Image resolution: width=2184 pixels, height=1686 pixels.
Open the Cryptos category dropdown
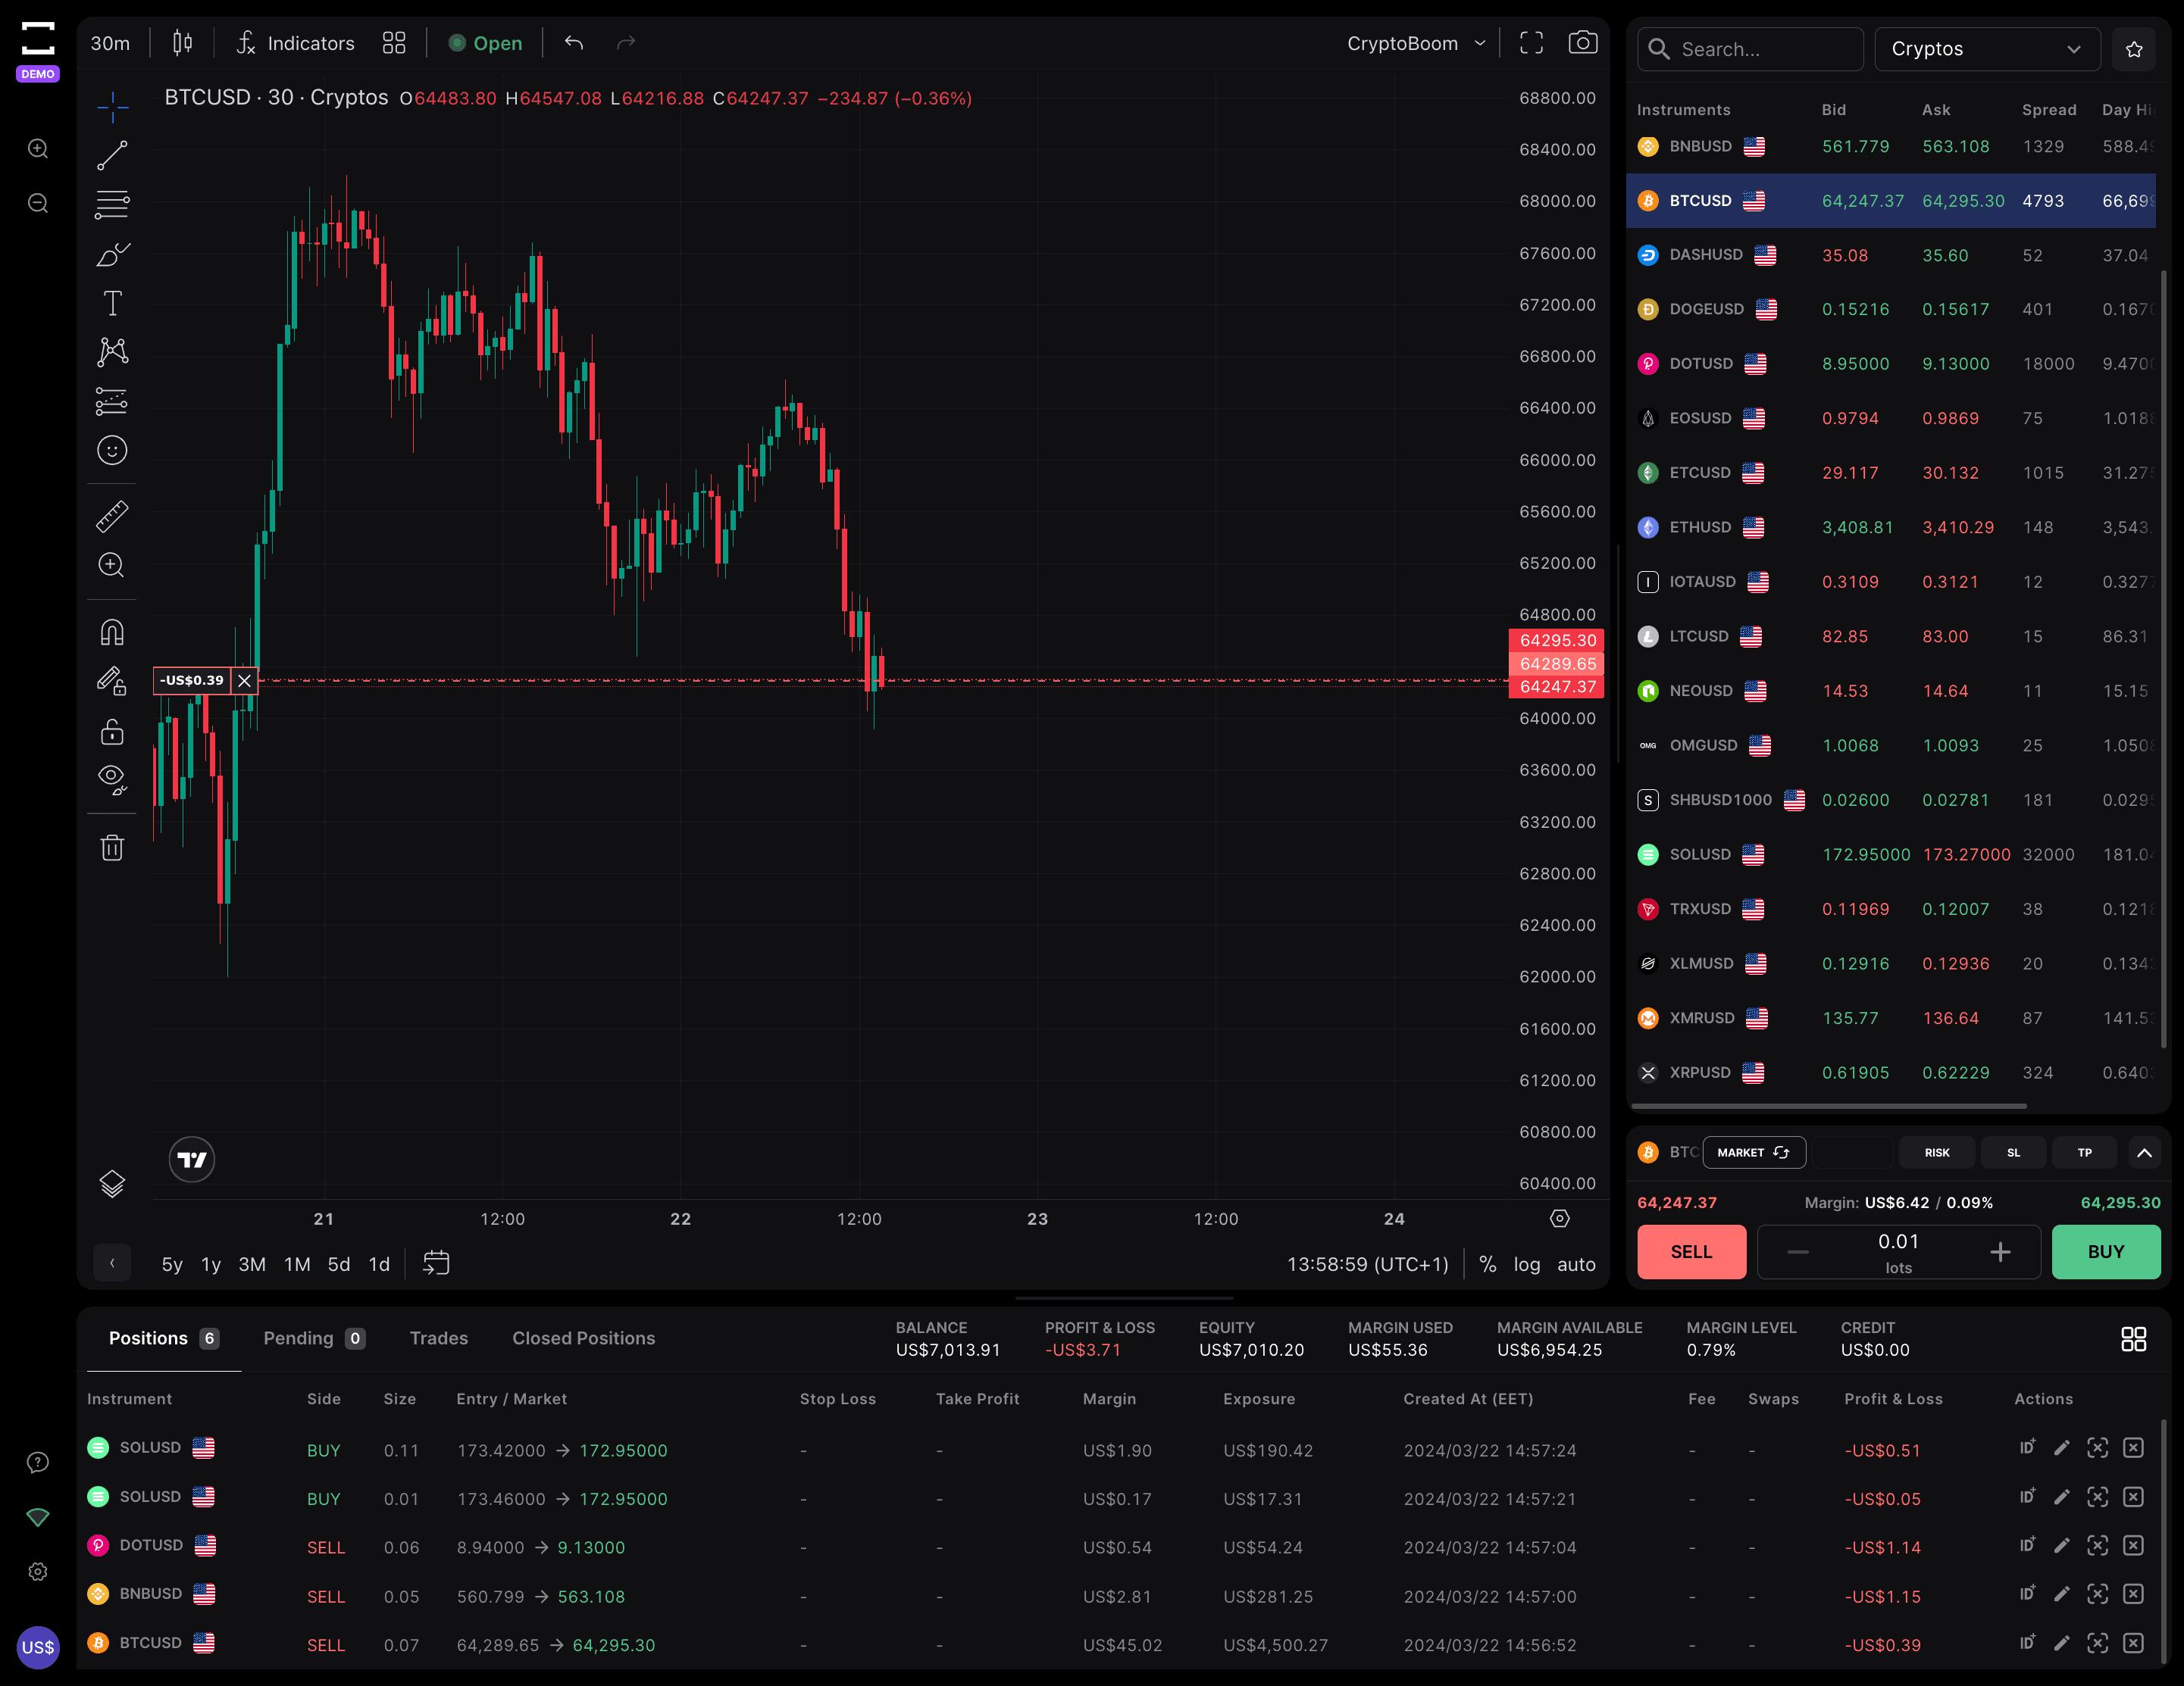1986,49
